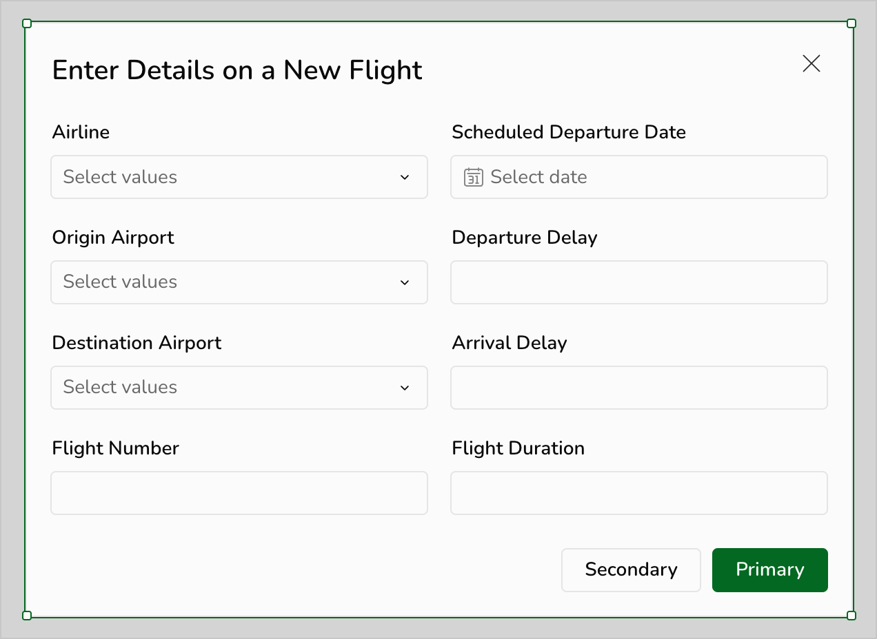This screenshot has width=877, height=639.
Task: Click the Airline dropdown chevron arrow
Action: tap(405, 177)
